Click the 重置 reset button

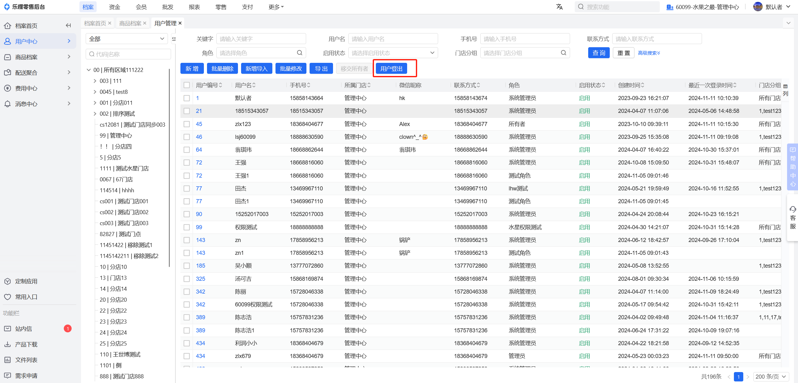pos(624,53)
